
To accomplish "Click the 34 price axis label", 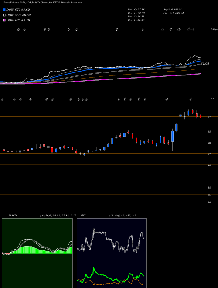I will point(209,202).
